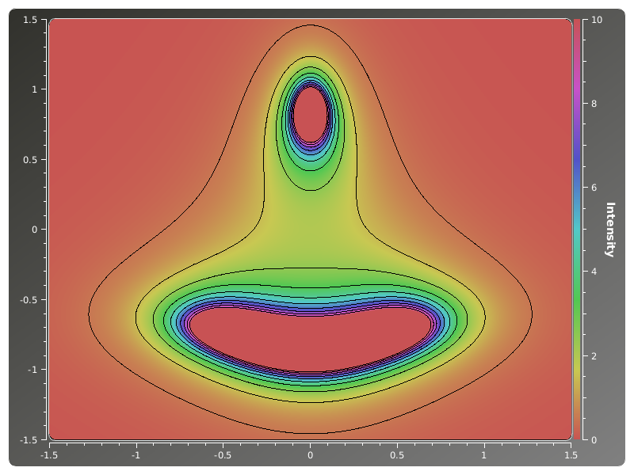Viewport: 634px width, 475px height.
Task: Click the x-axis tick label -1
Action: 136,455
